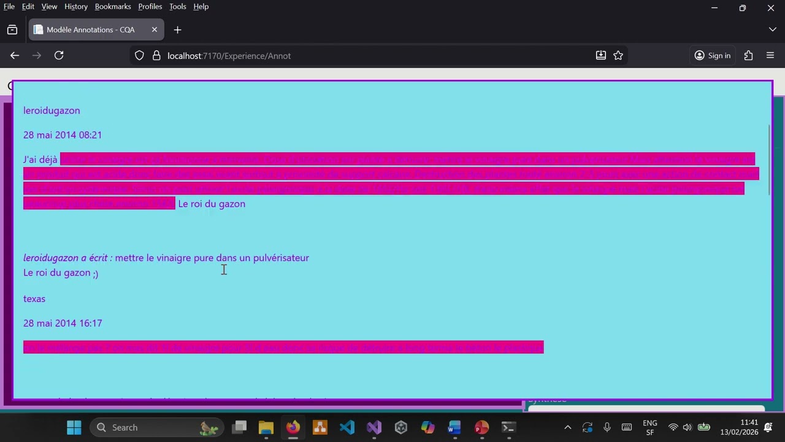Viewport: 785px width, 442px height.
Task: Switch to Firefox in the taskbar
Action: pos(293,427)
